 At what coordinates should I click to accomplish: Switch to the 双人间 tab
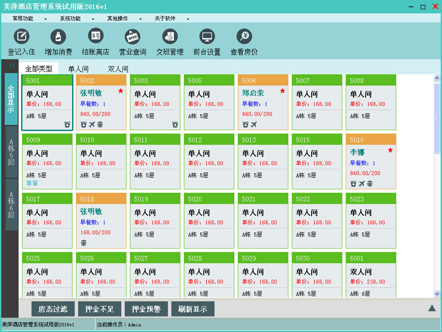[x=118, y=69]
